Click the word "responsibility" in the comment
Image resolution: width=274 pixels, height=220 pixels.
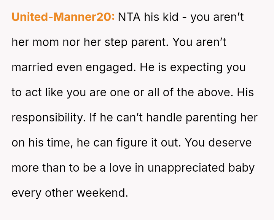pos(48,118)
